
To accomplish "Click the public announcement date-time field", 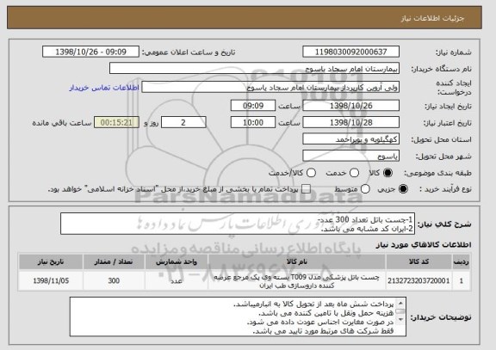I will pyautogui.click(x=90, y=52).
